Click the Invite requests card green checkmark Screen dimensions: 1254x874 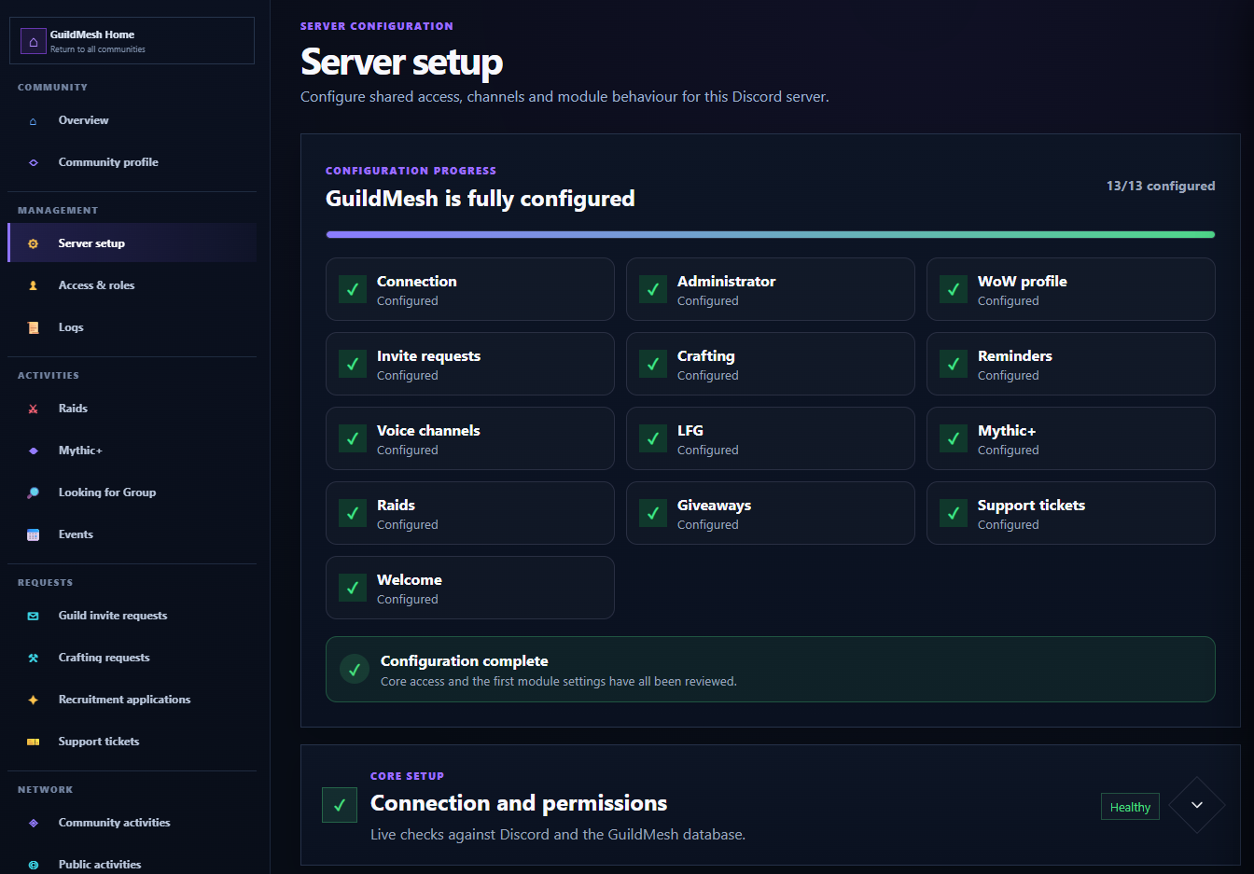(353, 364)
